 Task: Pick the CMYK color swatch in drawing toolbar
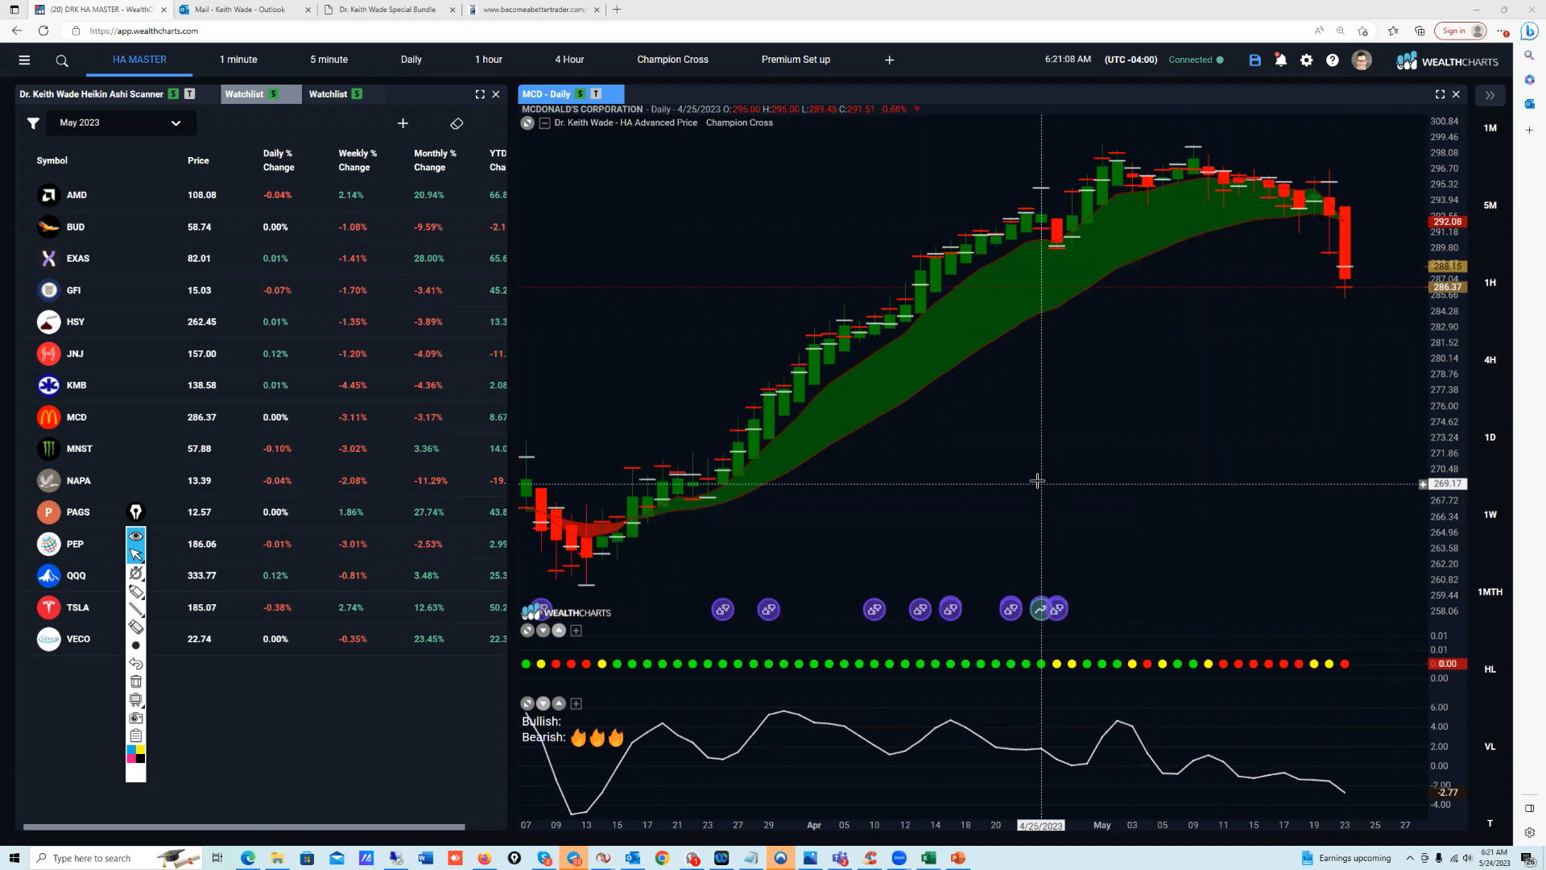(135, 754)
